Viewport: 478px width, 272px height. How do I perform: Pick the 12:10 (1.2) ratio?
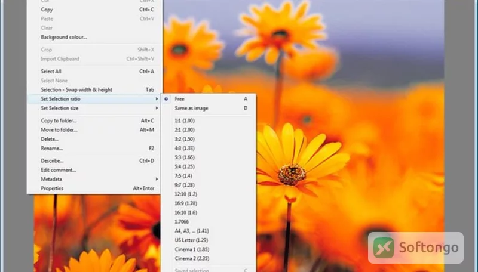point(209,194)
